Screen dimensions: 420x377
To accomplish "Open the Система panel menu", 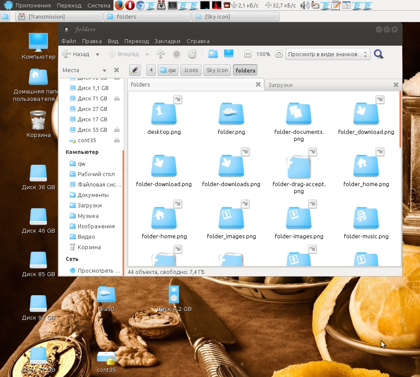I will point(99,5).
